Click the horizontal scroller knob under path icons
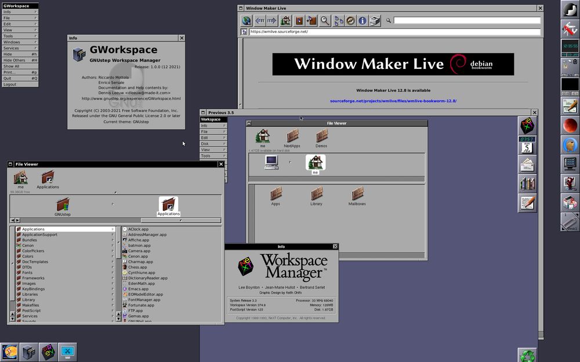This screenshot has width=580, height=362. coord(180,220)
